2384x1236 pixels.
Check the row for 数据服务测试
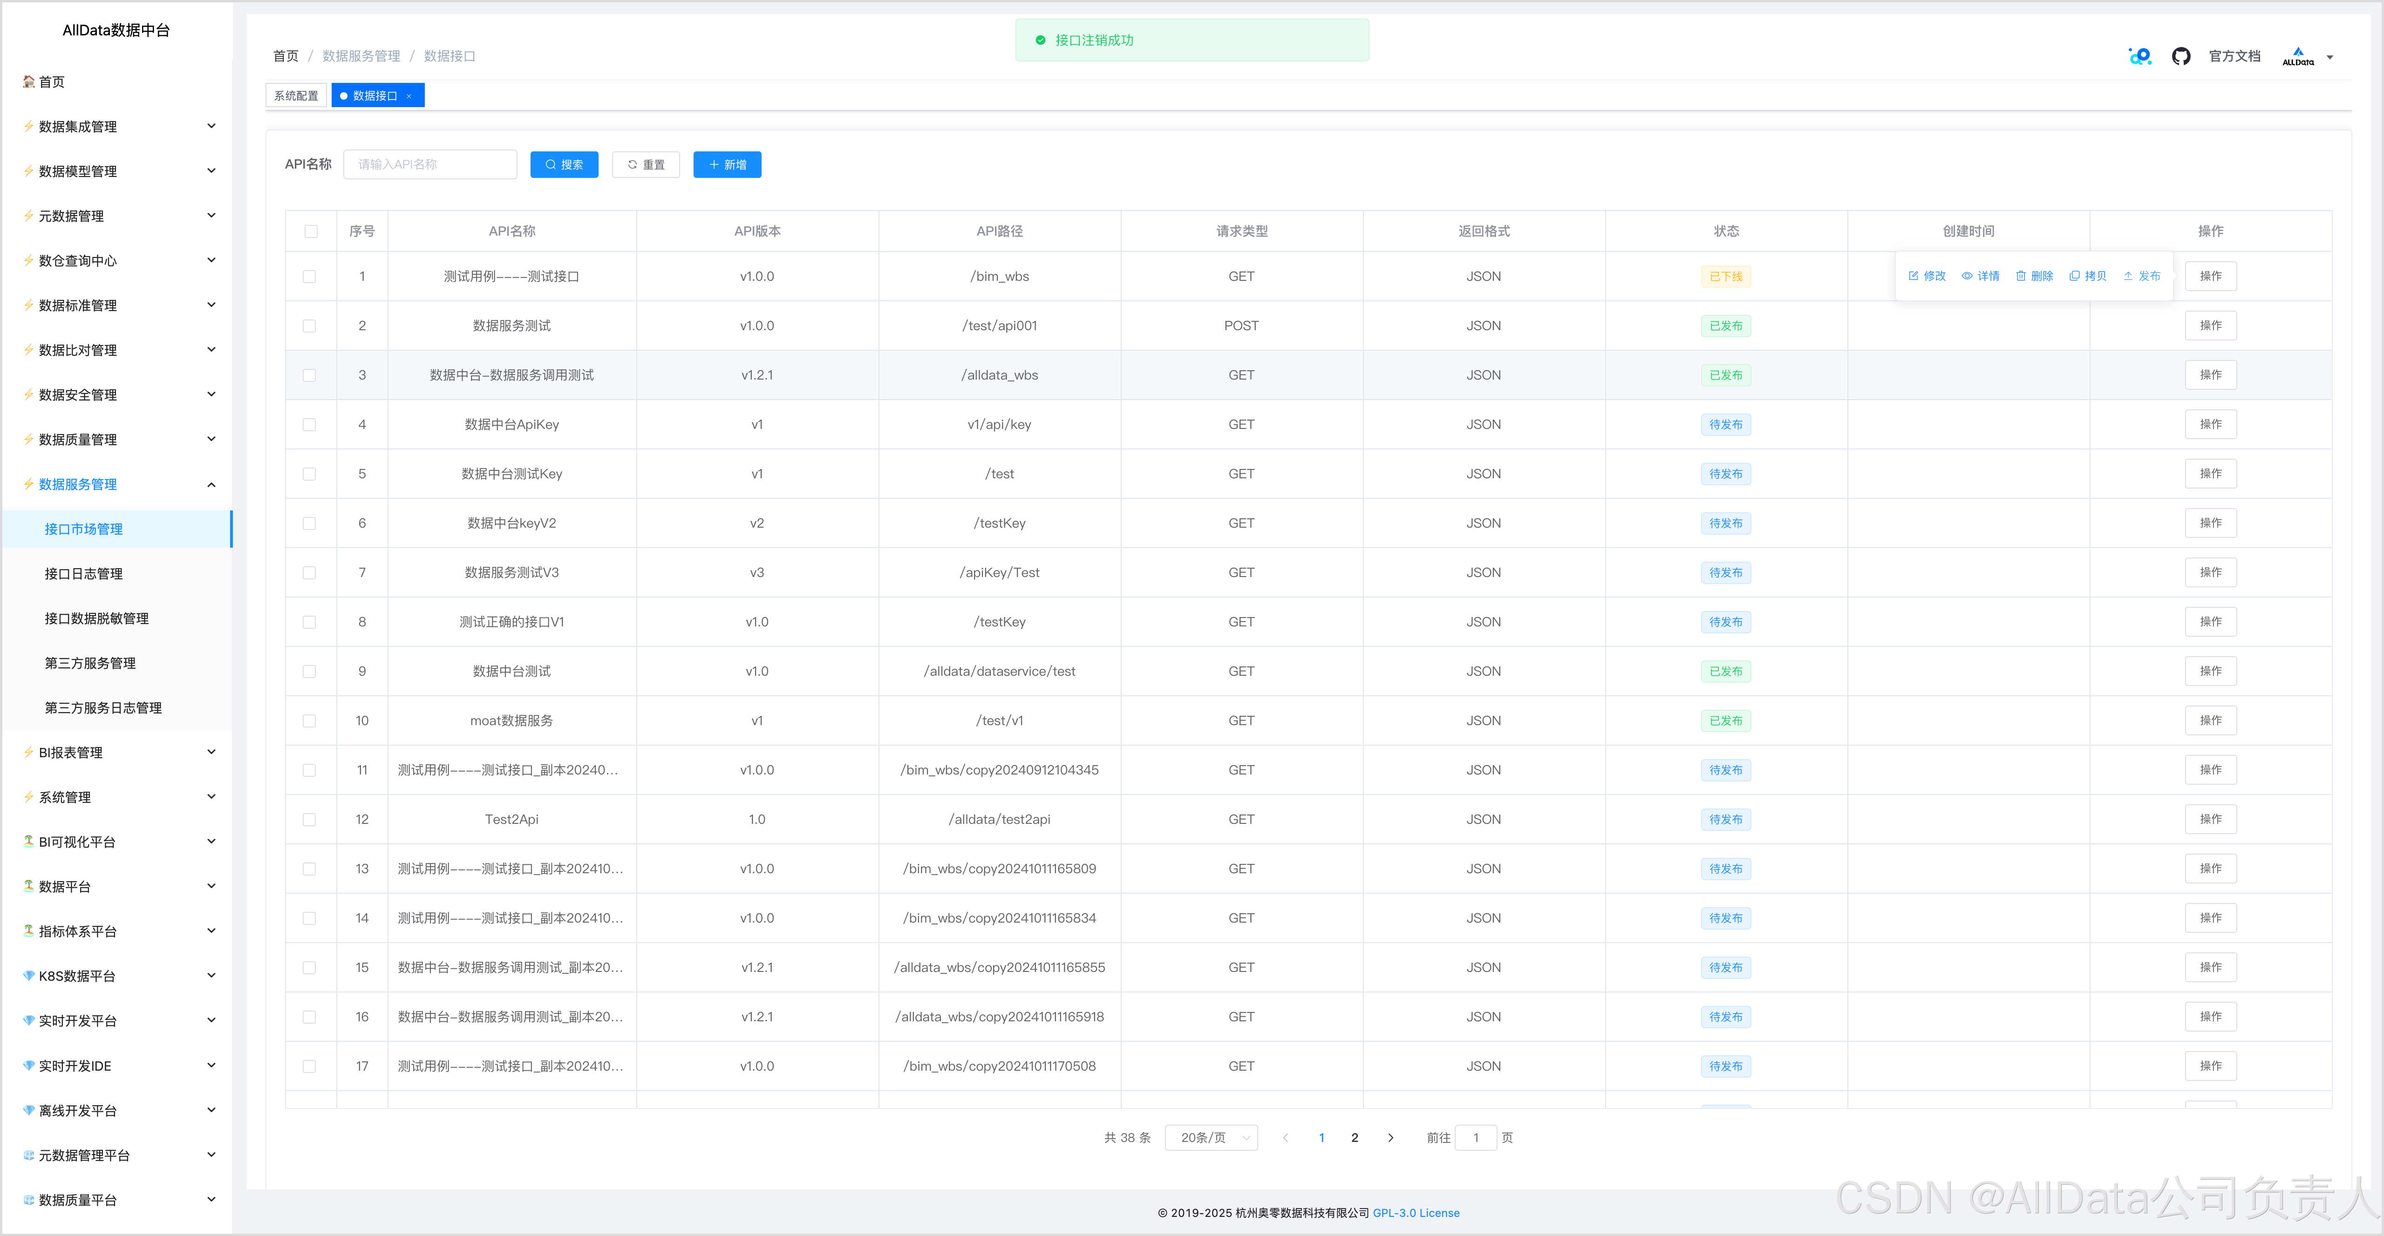pyautogui.click(x=309, y=326)
